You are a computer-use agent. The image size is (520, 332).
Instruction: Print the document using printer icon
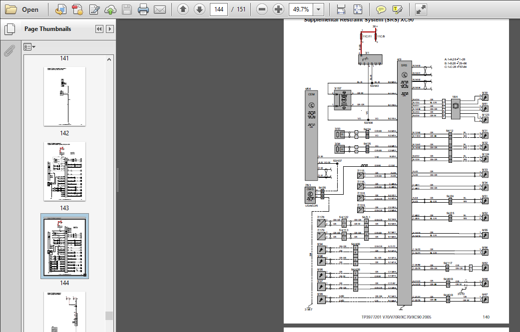click(x=143, y=9)
